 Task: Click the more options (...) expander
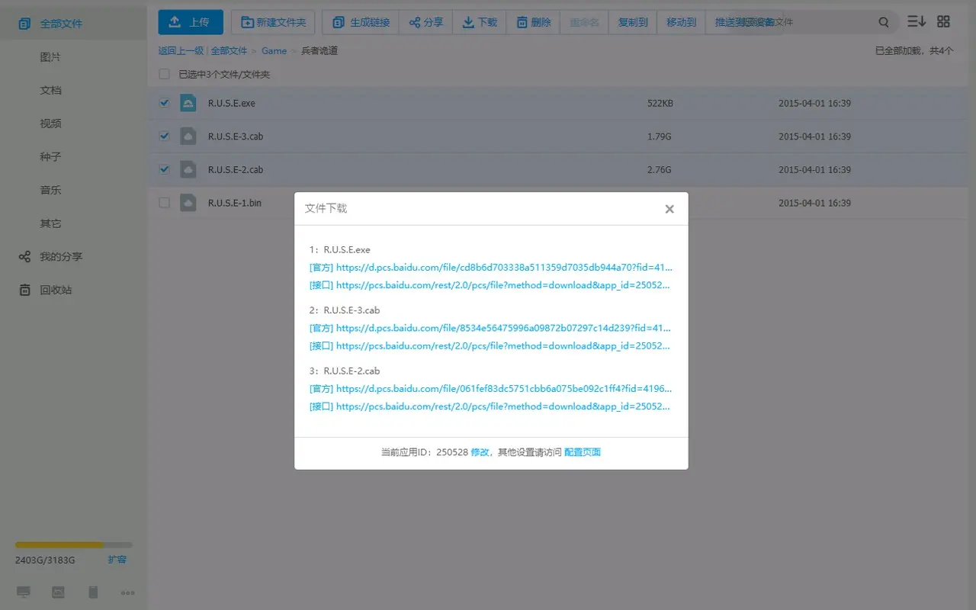point(127,592)
